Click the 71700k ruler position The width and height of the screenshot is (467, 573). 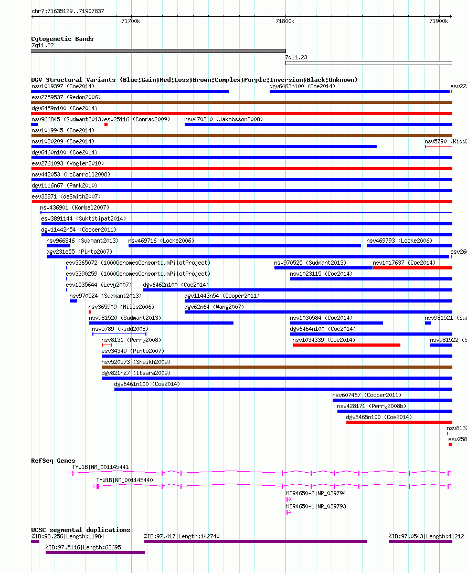[x=131, y=21]
